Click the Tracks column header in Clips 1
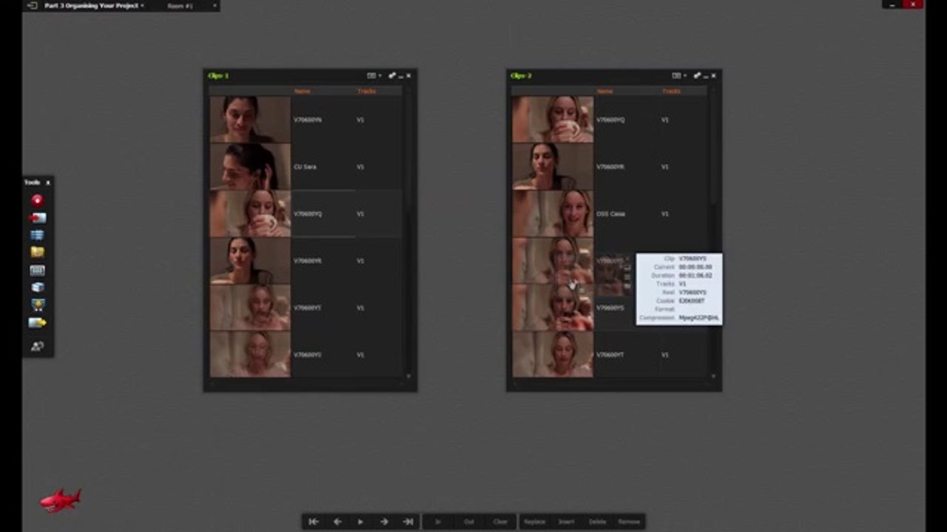The height and width of the screenshot is (532, 947). coord(366,91)
